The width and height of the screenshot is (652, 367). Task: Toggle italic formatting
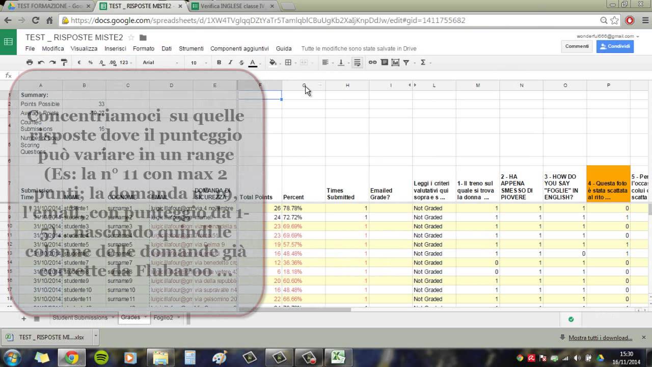[230, 62]
